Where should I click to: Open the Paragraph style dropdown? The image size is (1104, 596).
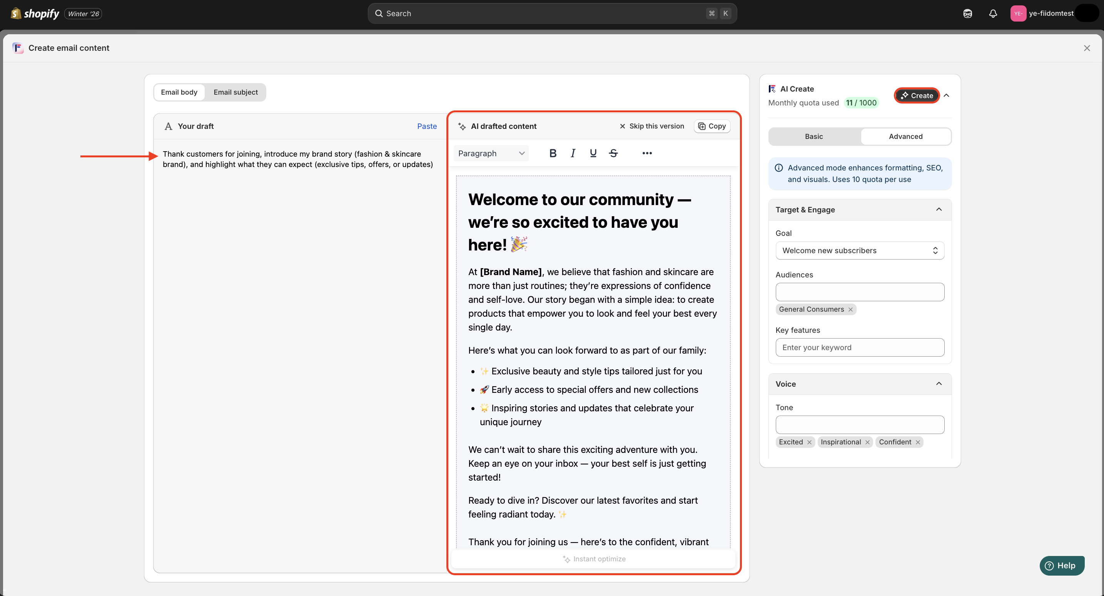point(491,154)
